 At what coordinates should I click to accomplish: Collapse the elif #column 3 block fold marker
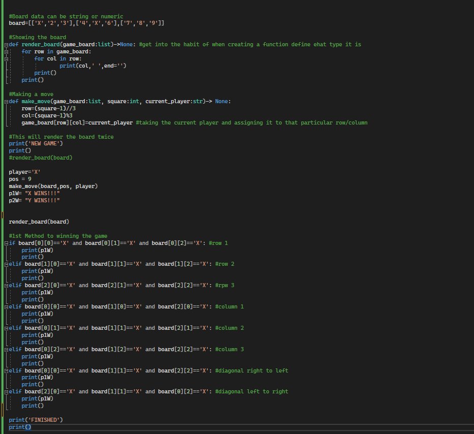[x=6, y=350]
